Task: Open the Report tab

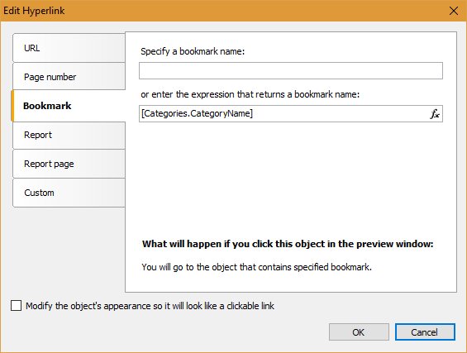Action: coord(69,136)
